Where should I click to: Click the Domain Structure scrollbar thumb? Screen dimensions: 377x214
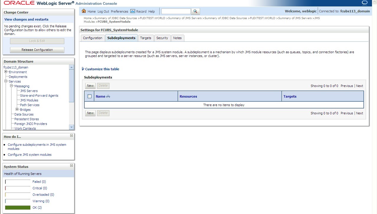[x=72, y=86]
